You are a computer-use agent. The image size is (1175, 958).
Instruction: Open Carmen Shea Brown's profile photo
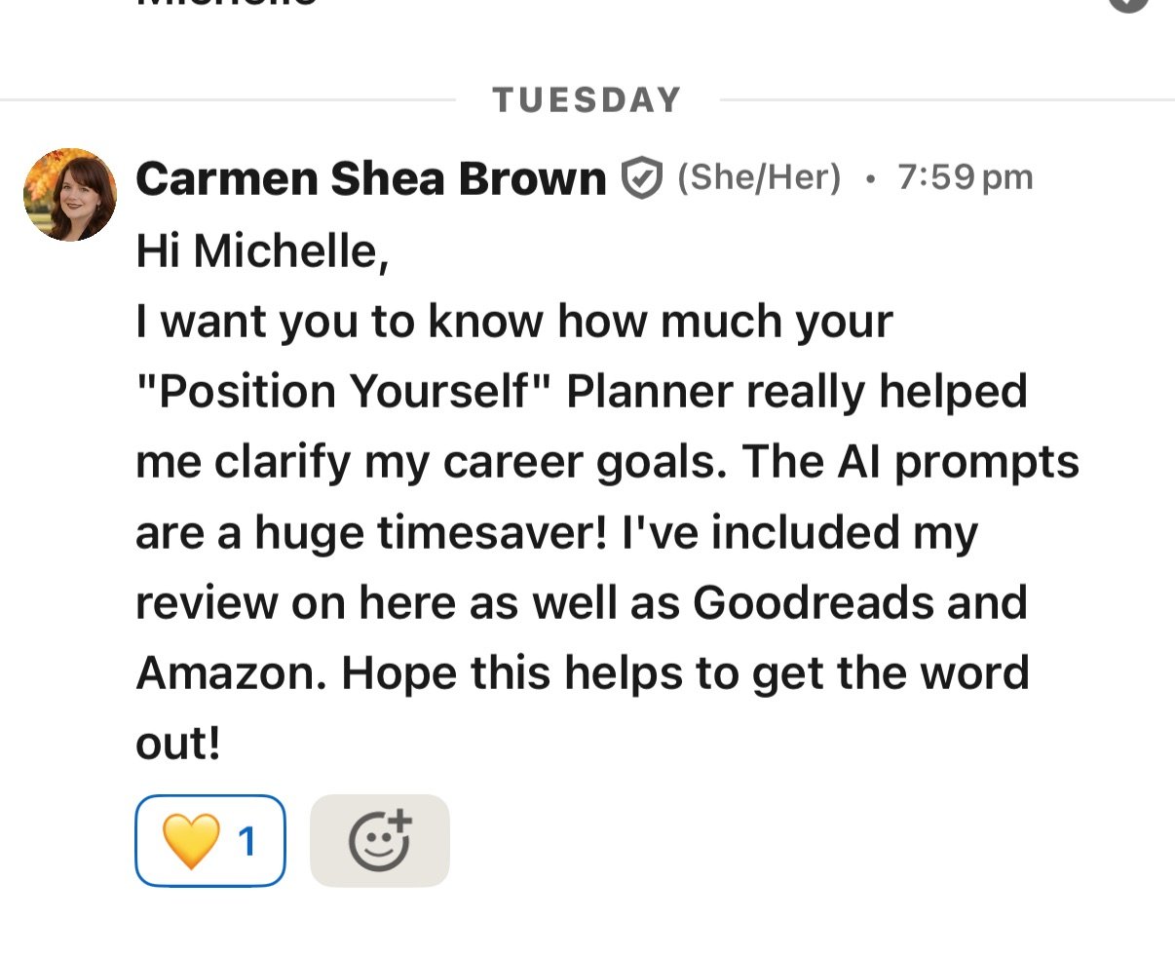[x=70, y=194]
